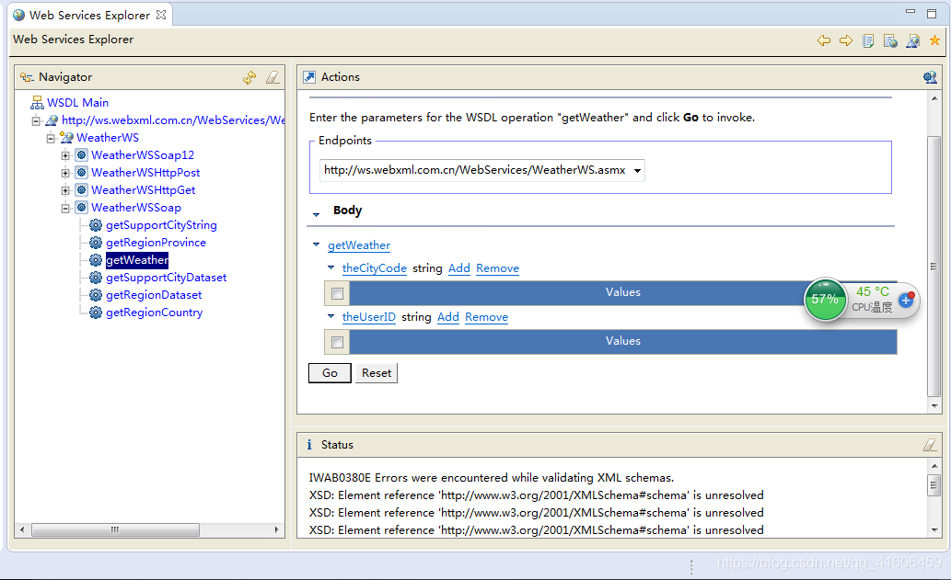Screen dimensions: 951x580
Task: Click Add link for theCityCode
Action: 459,268
